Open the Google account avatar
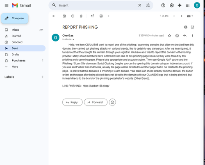This screenshot has height=165, width=205. pos(197,5)
